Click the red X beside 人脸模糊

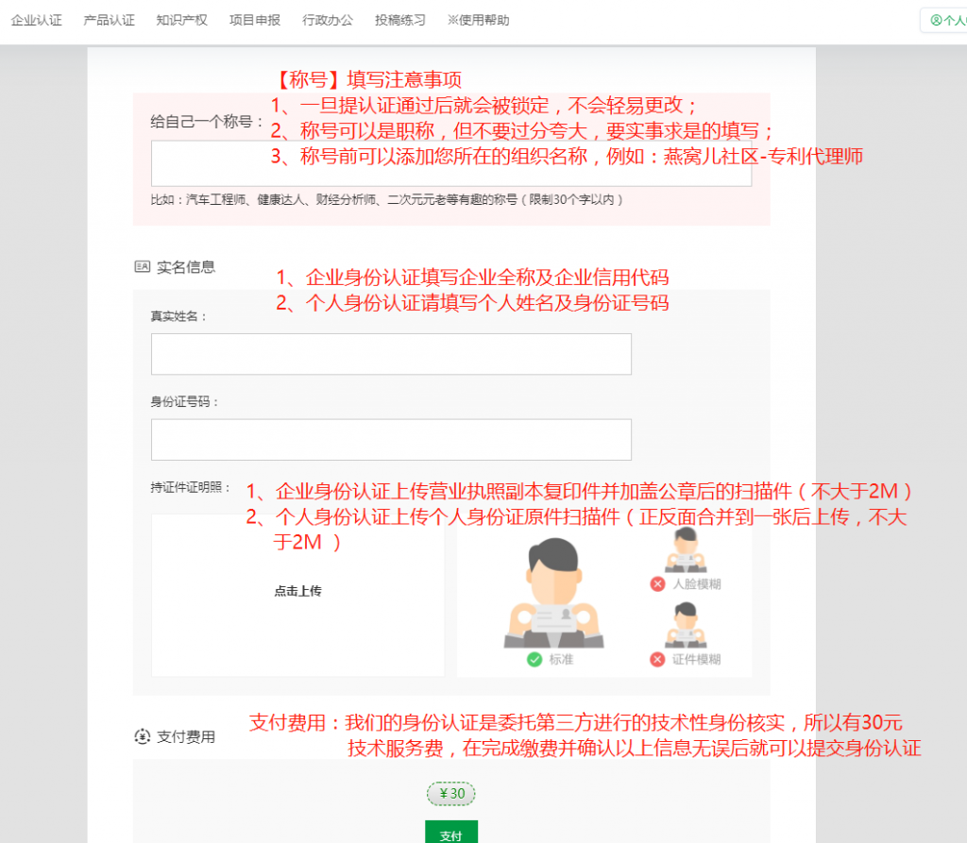pyautogui.click(x=656, y=583)
